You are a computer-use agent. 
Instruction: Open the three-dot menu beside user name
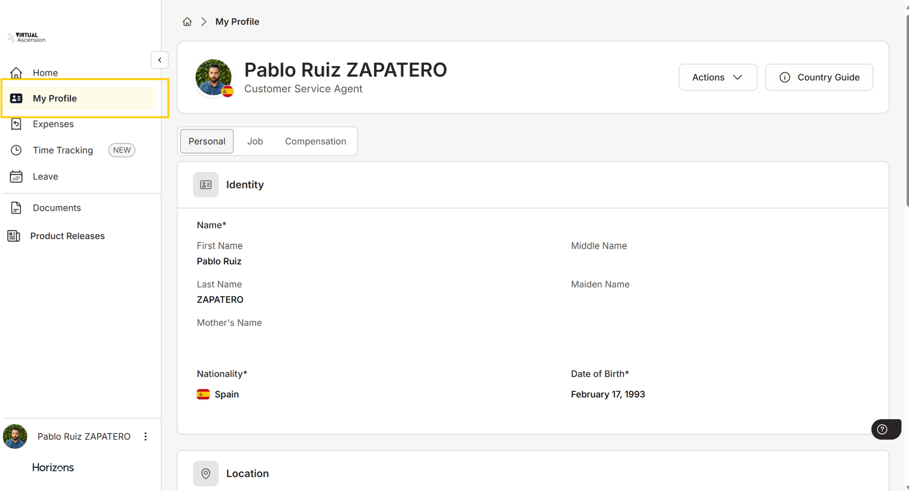tap(145, 436)
